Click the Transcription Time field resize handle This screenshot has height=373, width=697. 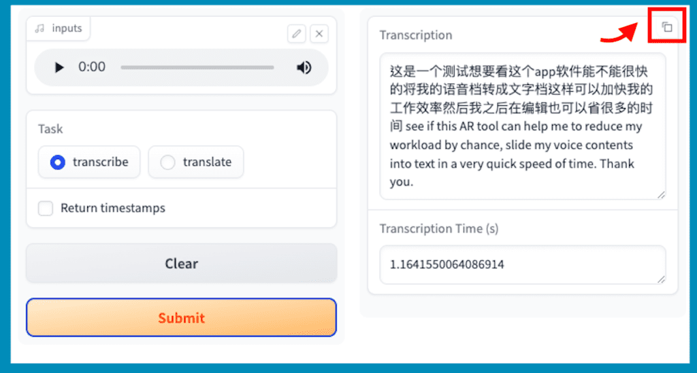660,279
